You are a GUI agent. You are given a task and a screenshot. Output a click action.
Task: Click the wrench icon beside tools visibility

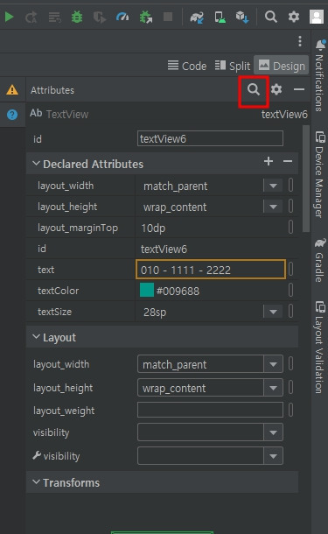37,455
